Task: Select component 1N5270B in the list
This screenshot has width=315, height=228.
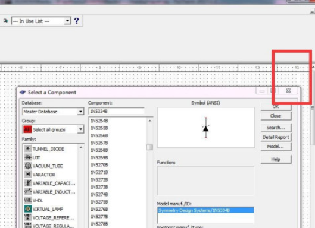Action: click(99, 165)
